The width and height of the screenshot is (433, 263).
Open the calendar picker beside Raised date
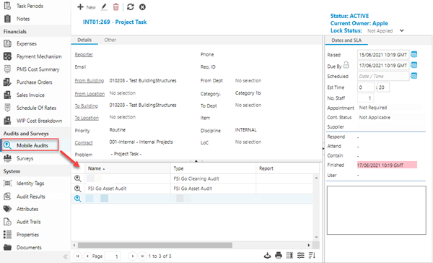click(x=414, y=54)
